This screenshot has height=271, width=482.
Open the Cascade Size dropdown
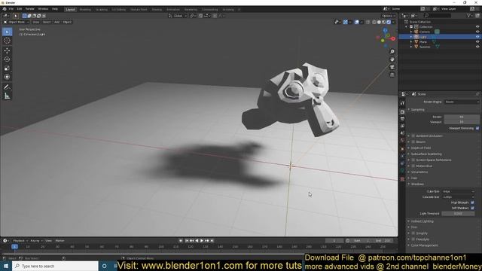(x=458, y=197)
